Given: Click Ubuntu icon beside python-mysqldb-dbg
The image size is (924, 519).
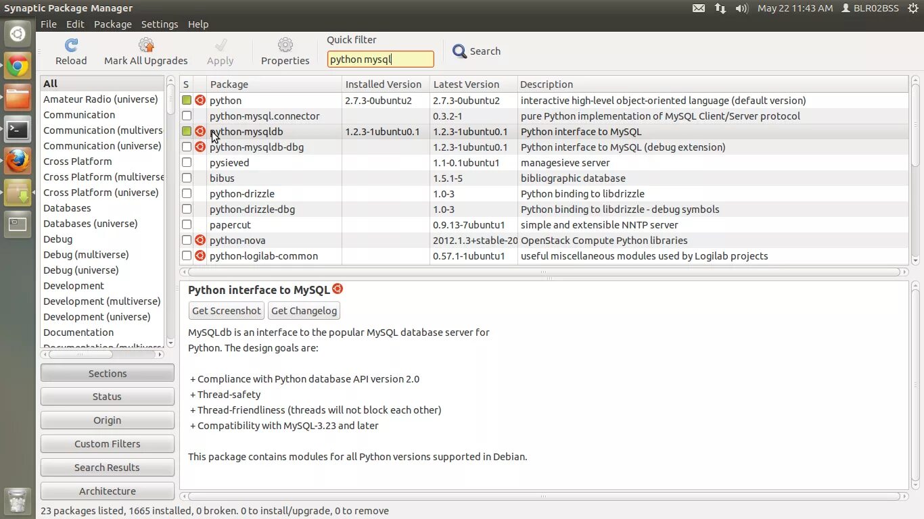Looking at the screenshot, I should [200, 147].
